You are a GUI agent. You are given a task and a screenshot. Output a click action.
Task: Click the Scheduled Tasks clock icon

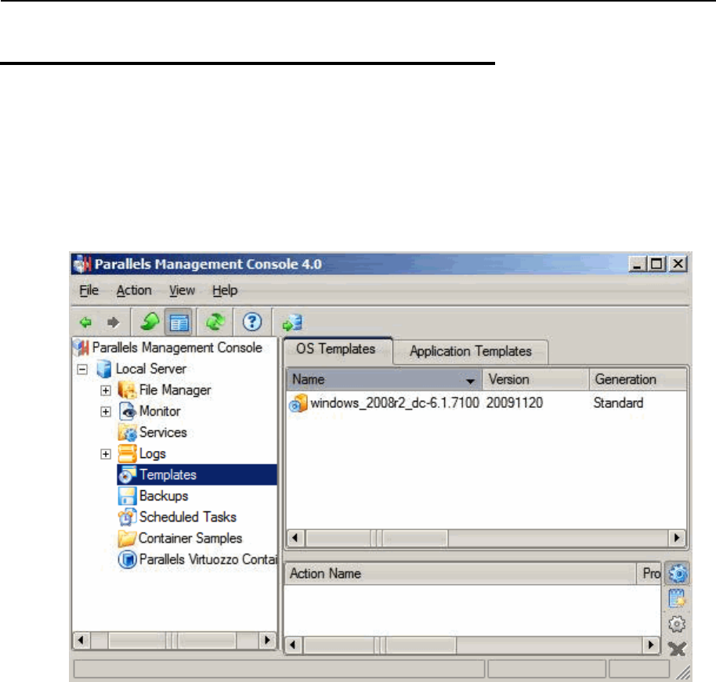128,517
